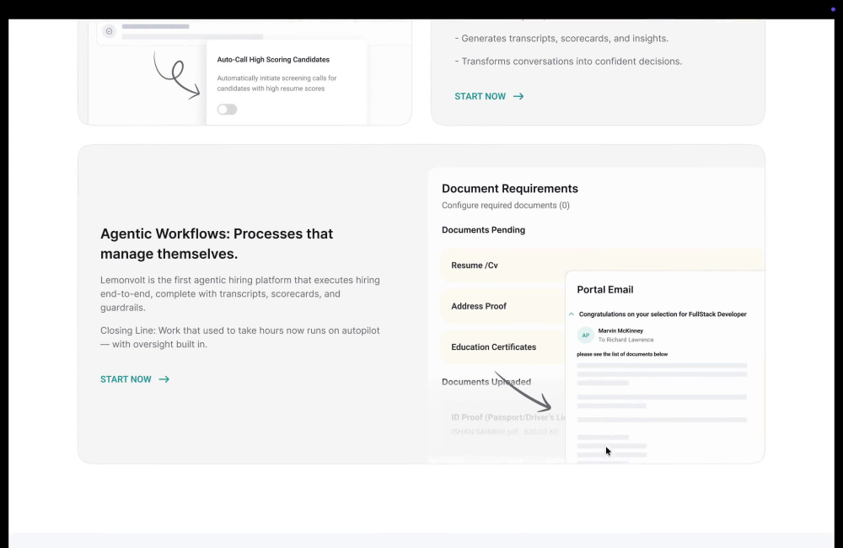Open the ID Proof uploaded document entry

click(508, 424)
